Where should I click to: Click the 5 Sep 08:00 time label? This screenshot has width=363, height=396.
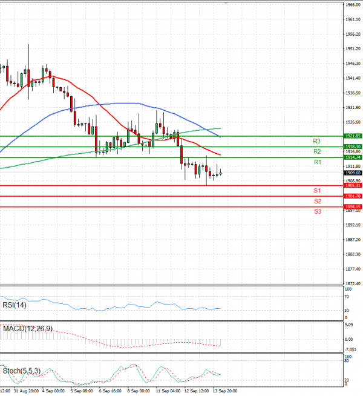pos(80,392)
